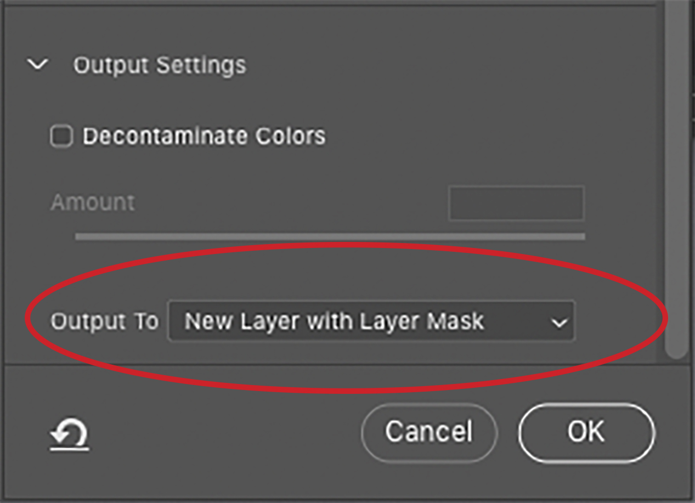Click the Amount label
695x503 pixels.
(x=92, y=202)
